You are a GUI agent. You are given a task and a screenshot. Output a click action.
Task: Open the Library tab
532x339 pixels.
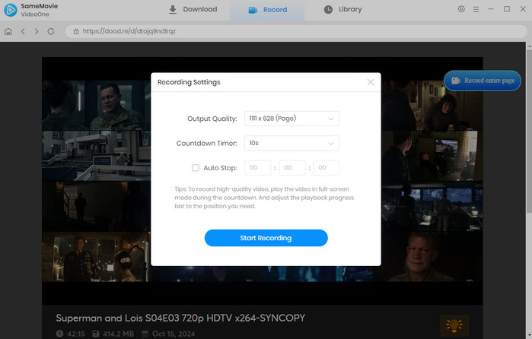[342, 9]
